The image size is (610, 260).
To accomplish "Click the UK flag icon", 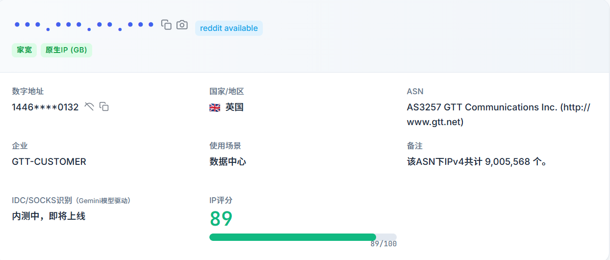I will pos(215,107).
